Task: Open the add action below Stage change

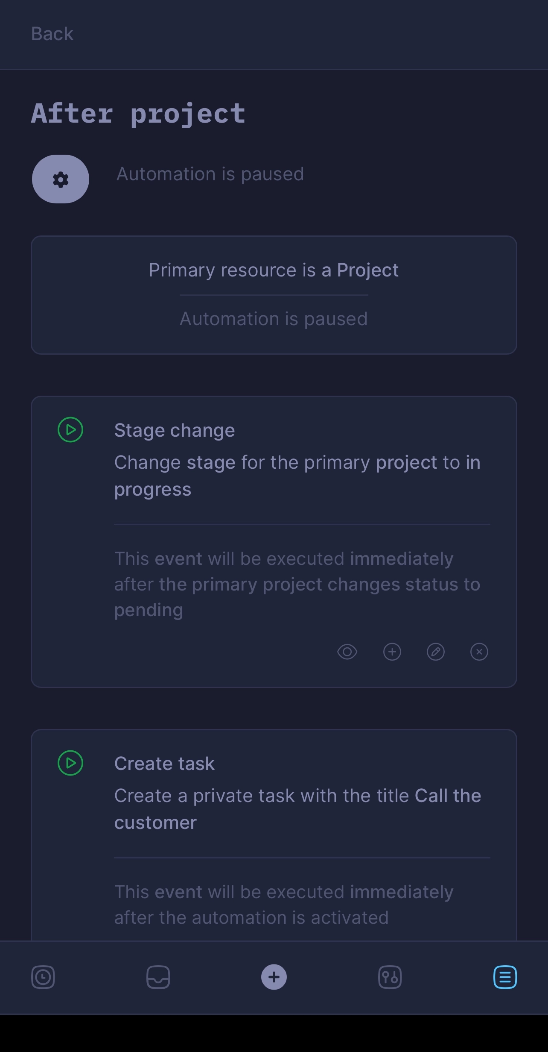Action: pyautogui.click(x=392, y=652)
